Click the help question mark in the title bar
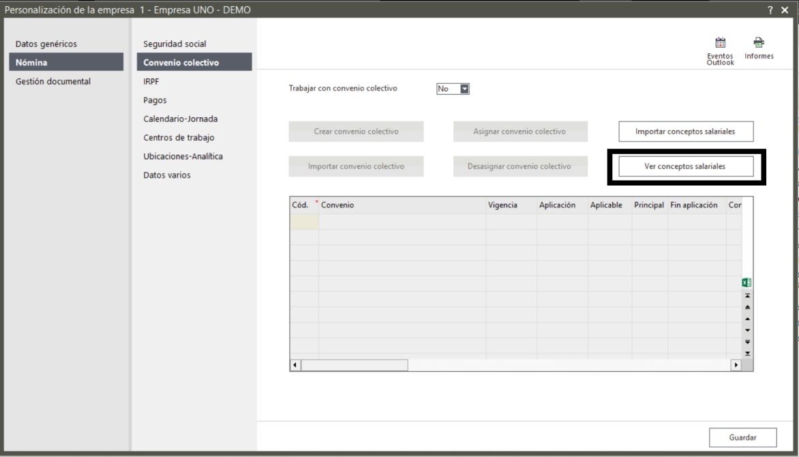The image size is (799, 457). (770, 10)
